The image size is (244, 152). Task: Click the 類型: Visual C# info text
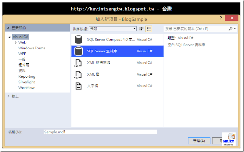coord(180,38)
